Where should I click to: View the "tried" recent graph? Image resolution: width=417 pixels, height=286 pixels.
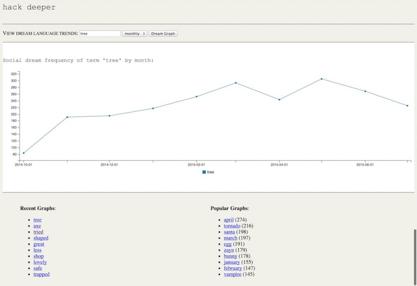(x=38, y=232)
